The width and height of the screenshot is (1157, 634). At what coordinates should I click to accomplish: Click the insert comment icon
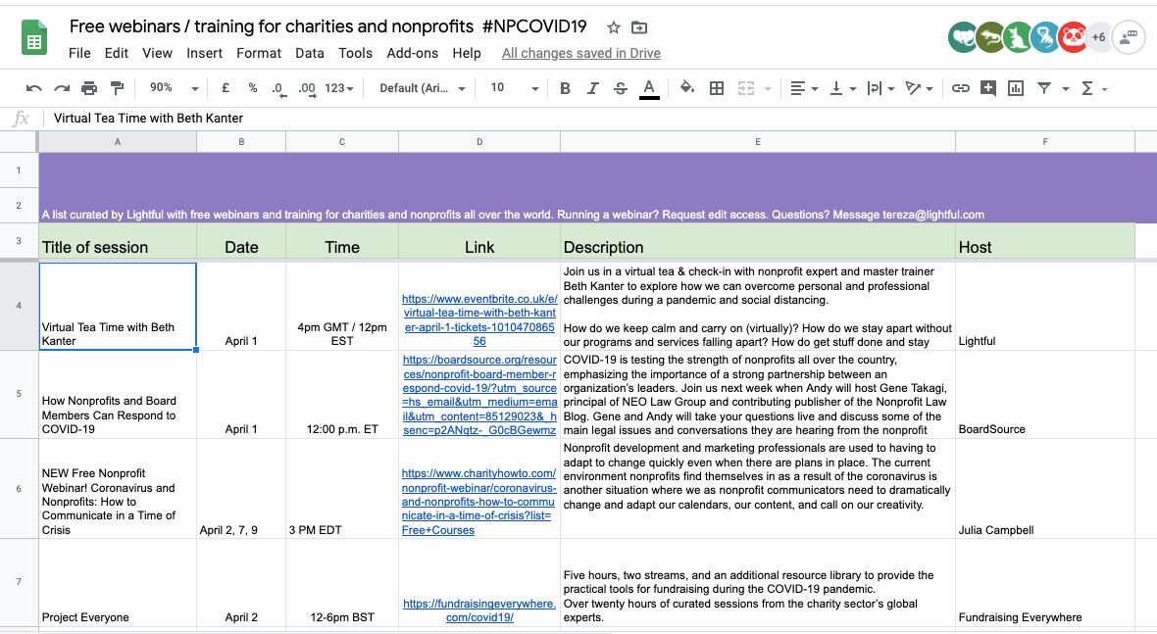coord(988,88)
